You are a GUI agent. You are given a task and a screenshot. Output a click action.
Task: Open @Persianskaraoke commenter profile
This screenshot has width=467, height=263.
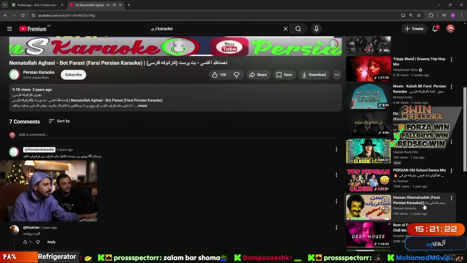(39, 149)
